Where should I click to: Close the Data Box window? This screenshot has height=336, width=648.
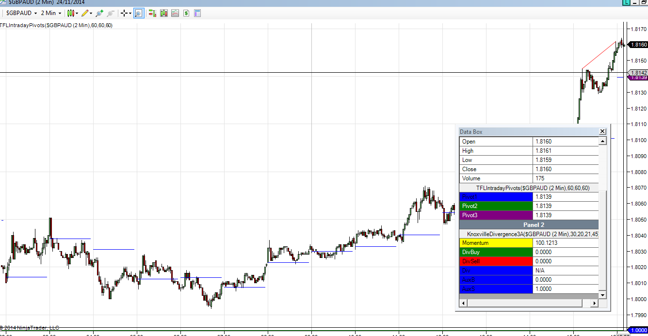(x=602, y=131)
